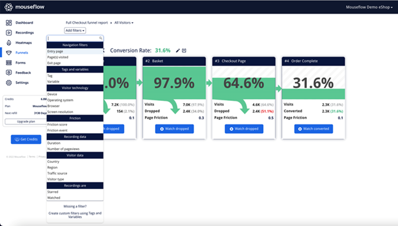Click the Get Credits button
This screenshot has height=226, width=398.
coord(26,139)
